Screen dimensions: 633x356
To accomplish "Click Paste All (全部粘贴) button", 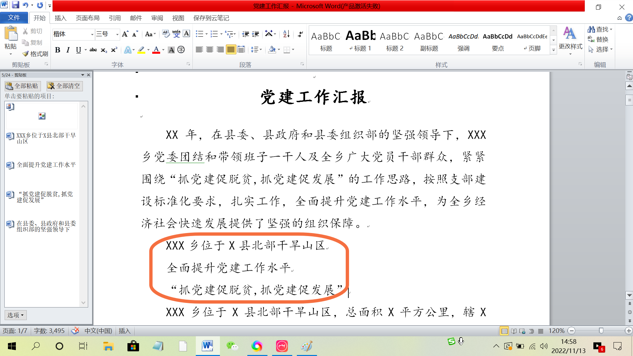I will pyautogui.click(x=22, y=86).
